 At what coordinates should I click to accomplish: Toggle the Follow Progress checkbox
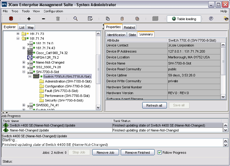point(159,153)
